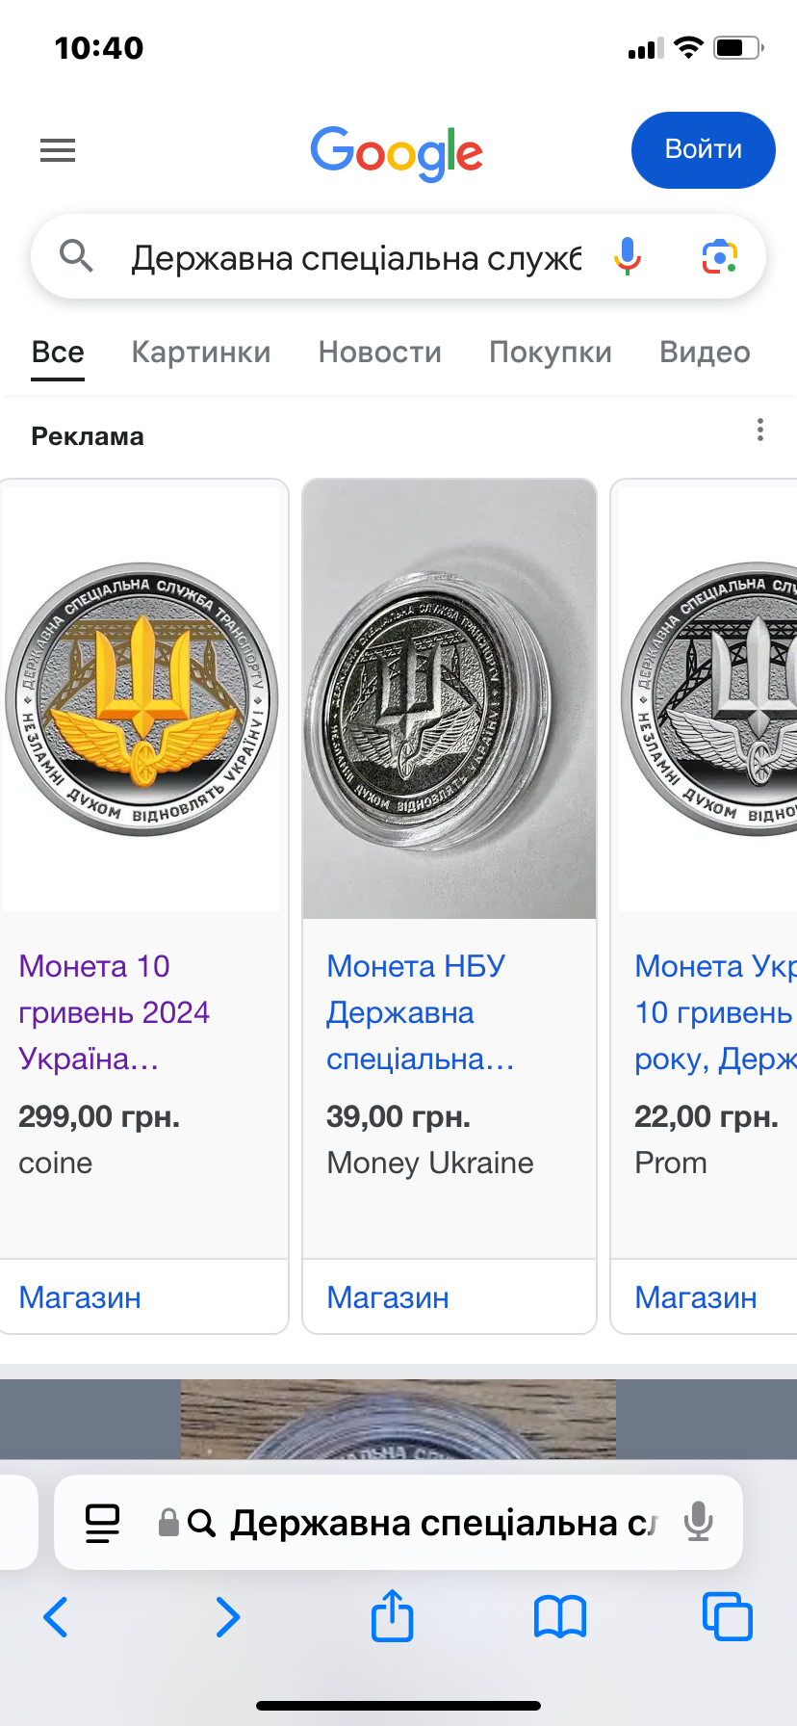This screenshot has height=1726, width=797.
Task: Switch to the Картинки tab
Action: pyautogui.click(x=201, y=353)
